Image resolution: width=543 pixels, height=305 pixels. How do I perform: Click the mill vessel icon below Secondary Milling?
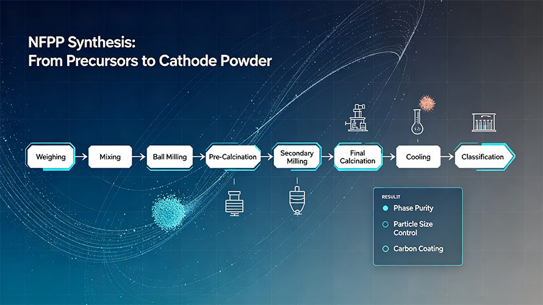click(297, 201)
